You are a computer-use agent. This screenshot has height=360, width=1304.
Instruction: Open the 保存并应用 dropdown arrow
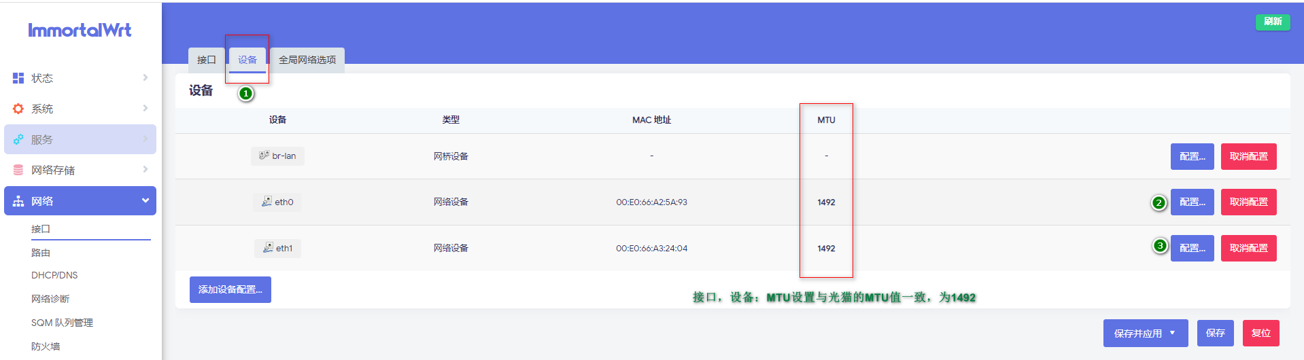pos(1172,333)
